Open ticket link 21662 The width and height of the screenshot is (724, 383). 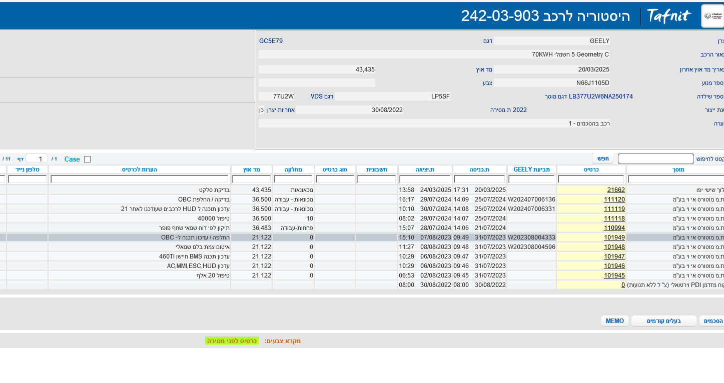pos(616,190)
